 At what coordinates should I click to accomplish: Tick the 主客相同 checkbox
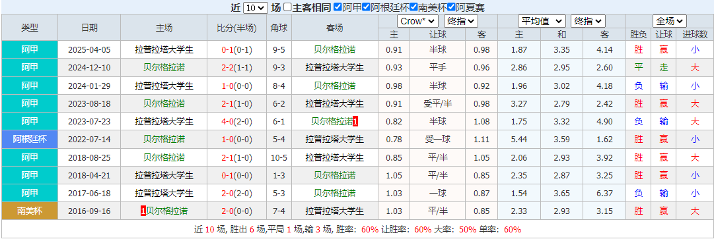point(287,7)
